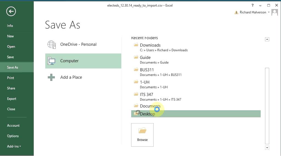Image resolution: width=281 pixels, height=156 pixels.
Task: Close the Excel window
Action: click(x=277, y=5)
